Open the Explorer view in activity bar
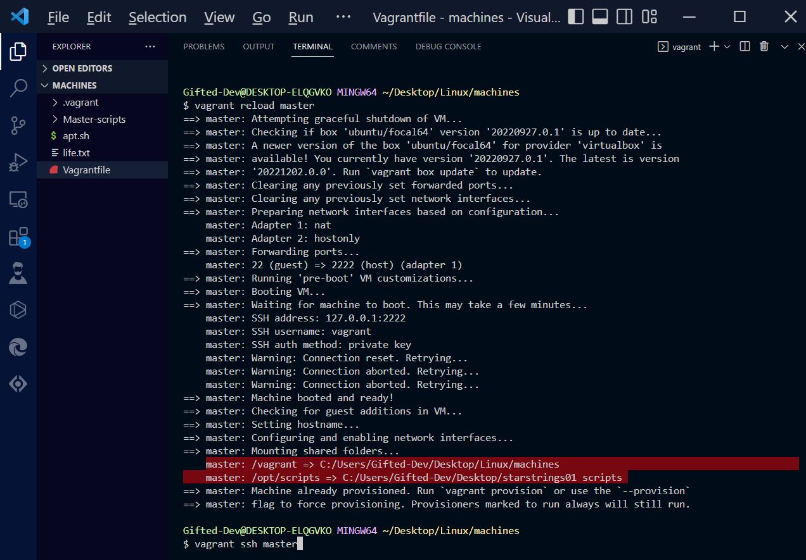Viewport: 806px width, 560px height. pyautogui.click(x=18, y=51)
